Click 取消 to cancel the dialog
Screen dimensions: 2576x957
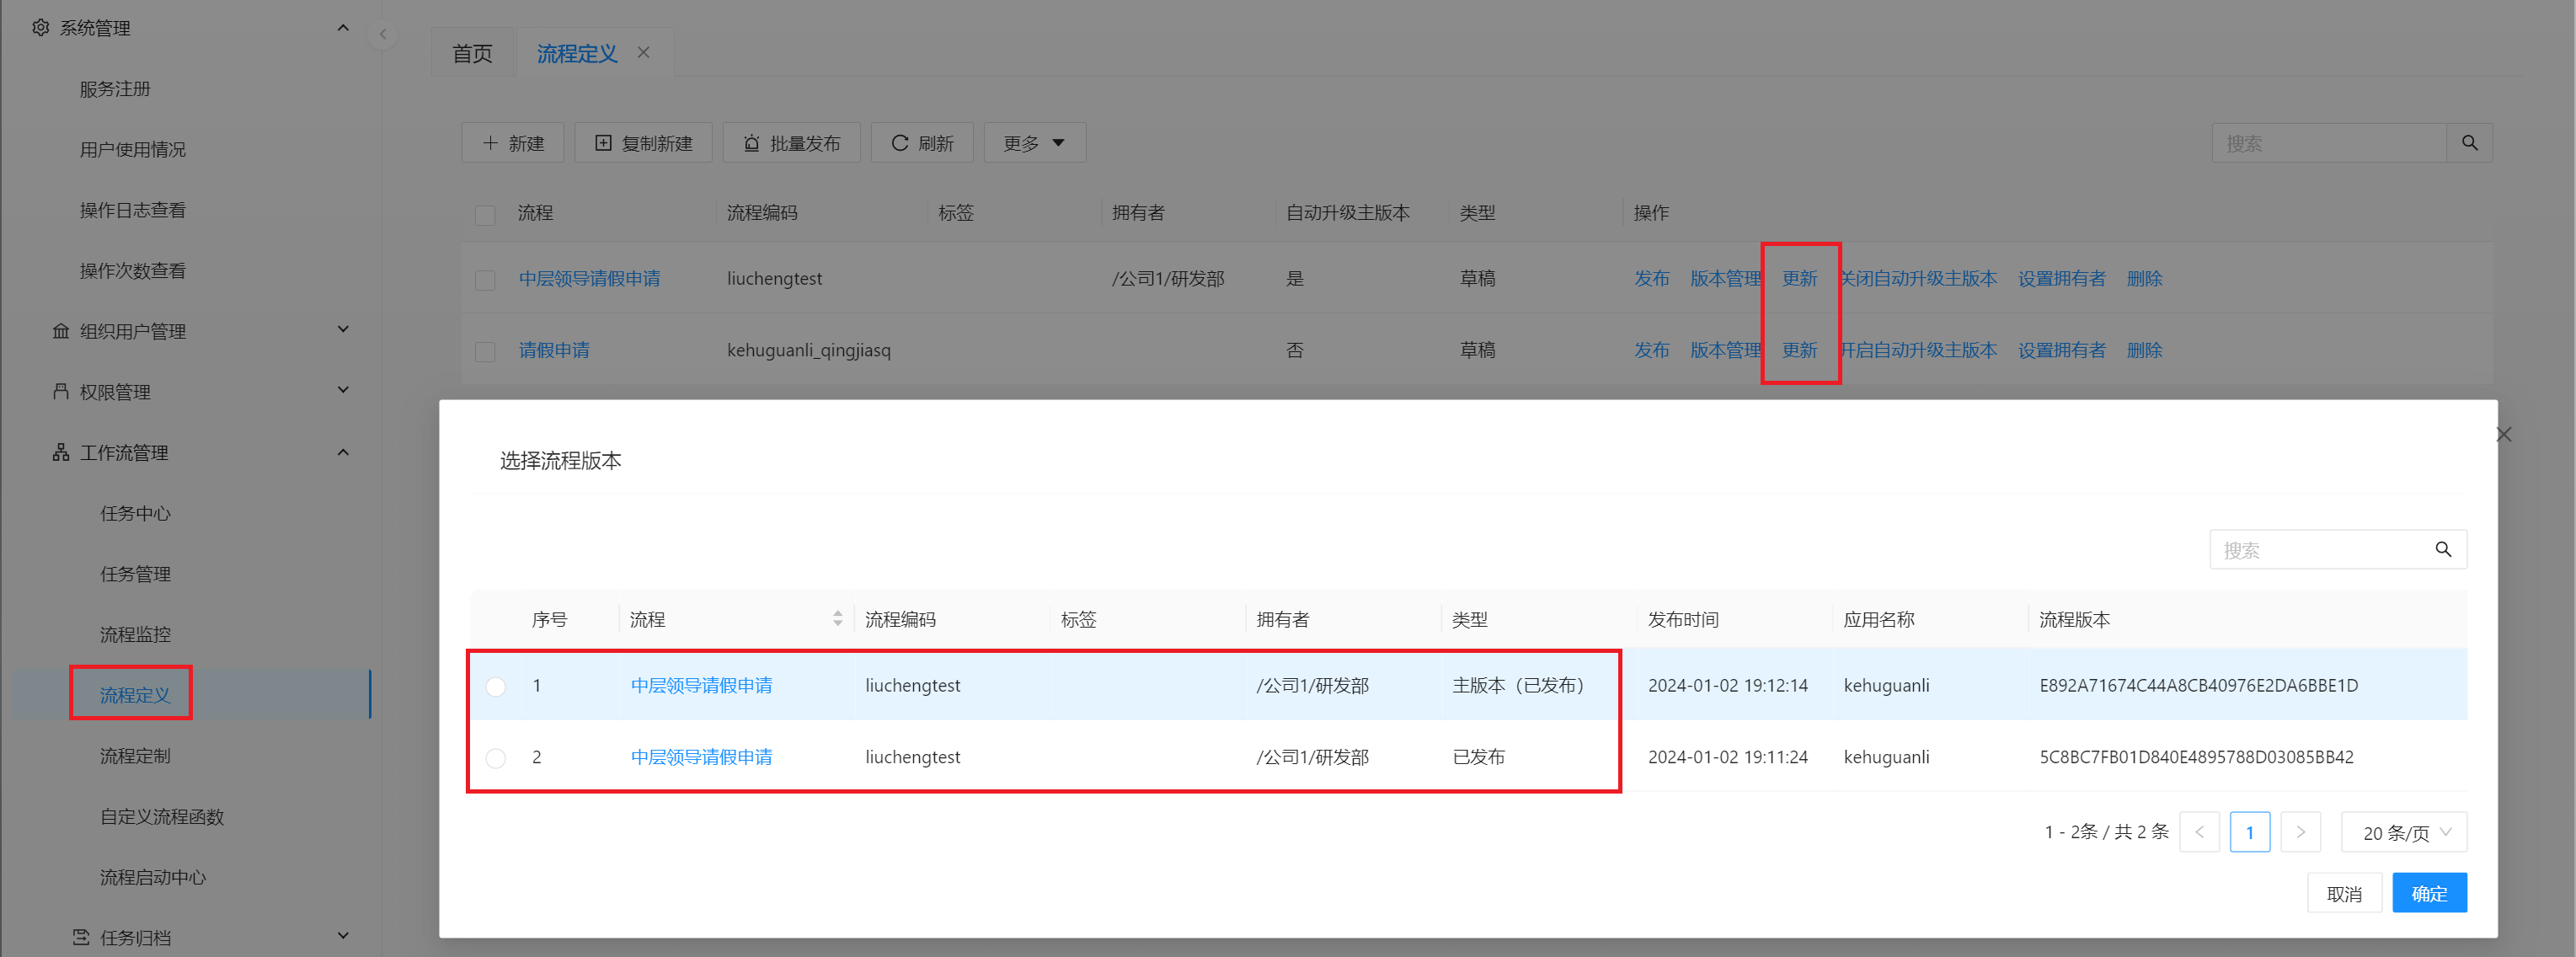(x=2344, y=893)
